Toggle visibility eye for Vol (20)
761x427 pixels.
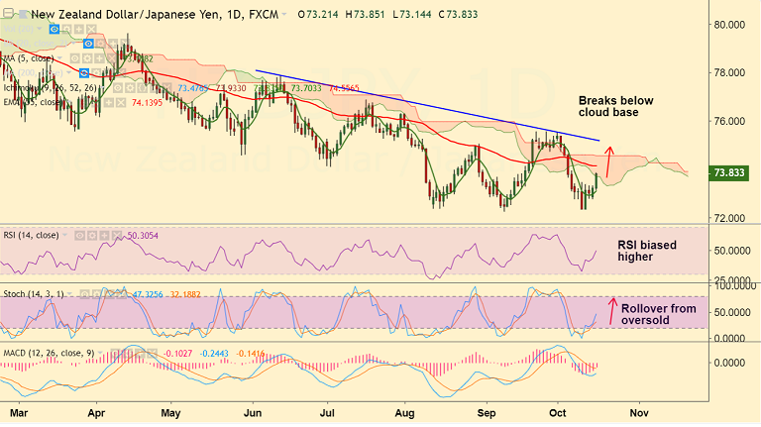pyautogui.click(x=54, y=29)
